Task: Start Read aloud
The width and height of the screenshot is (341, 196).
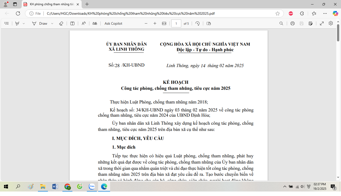Action: click(84, 23)
